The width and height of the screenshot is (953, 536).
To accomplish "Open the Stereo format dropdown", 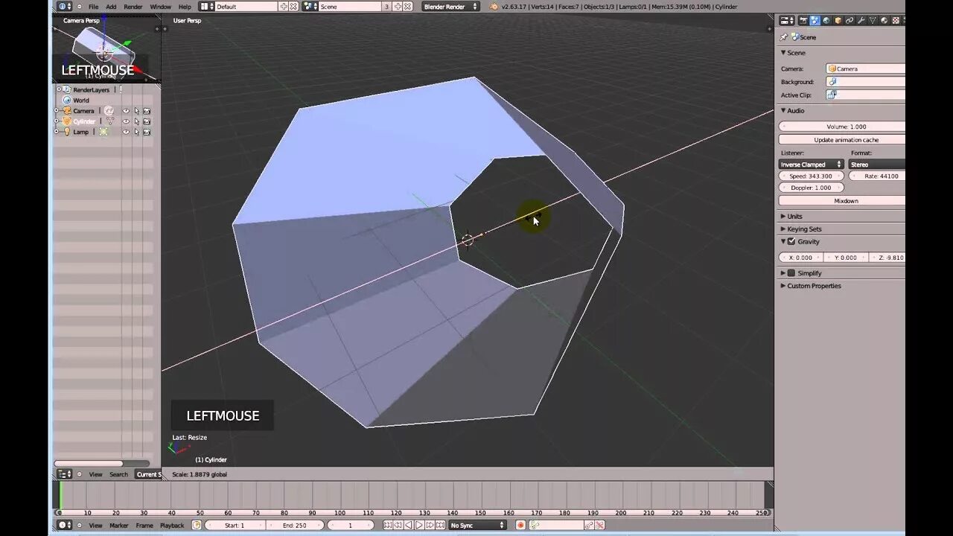I will 877,165.
